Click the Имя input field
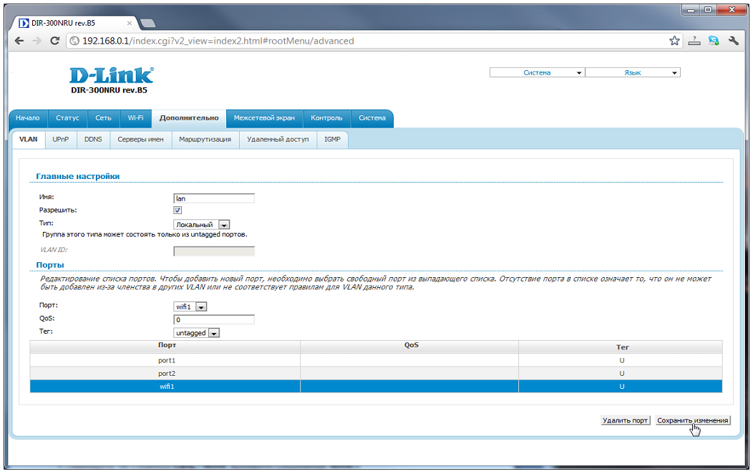 [214, 198]
